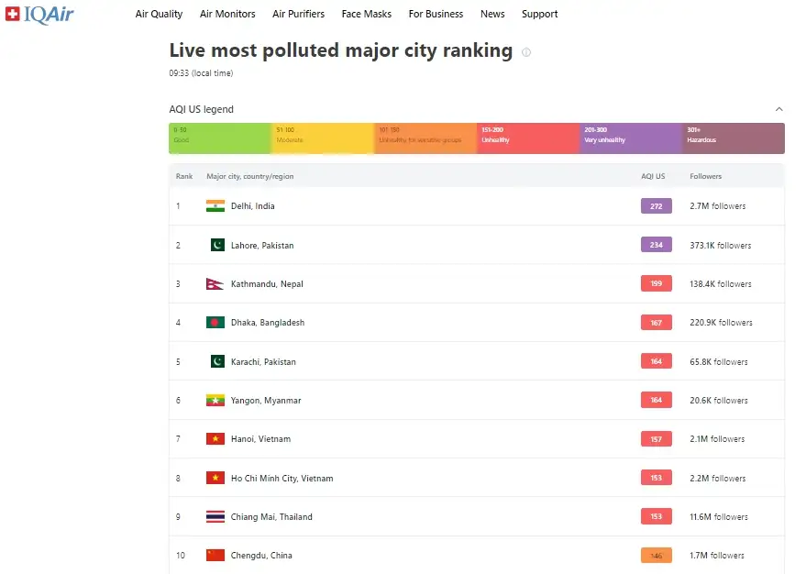The width and height of the screenshot is (806, 574).
Task: Click the China flag icon
Action: (215, 556)
